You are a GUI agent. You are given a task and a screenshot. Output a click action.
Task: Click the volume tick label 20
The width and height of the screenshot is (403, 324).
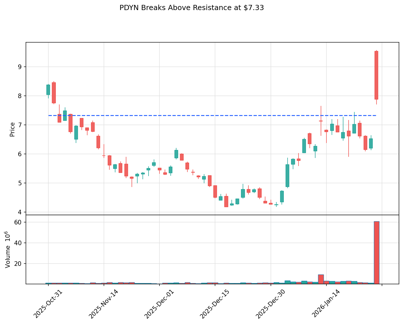18,264
